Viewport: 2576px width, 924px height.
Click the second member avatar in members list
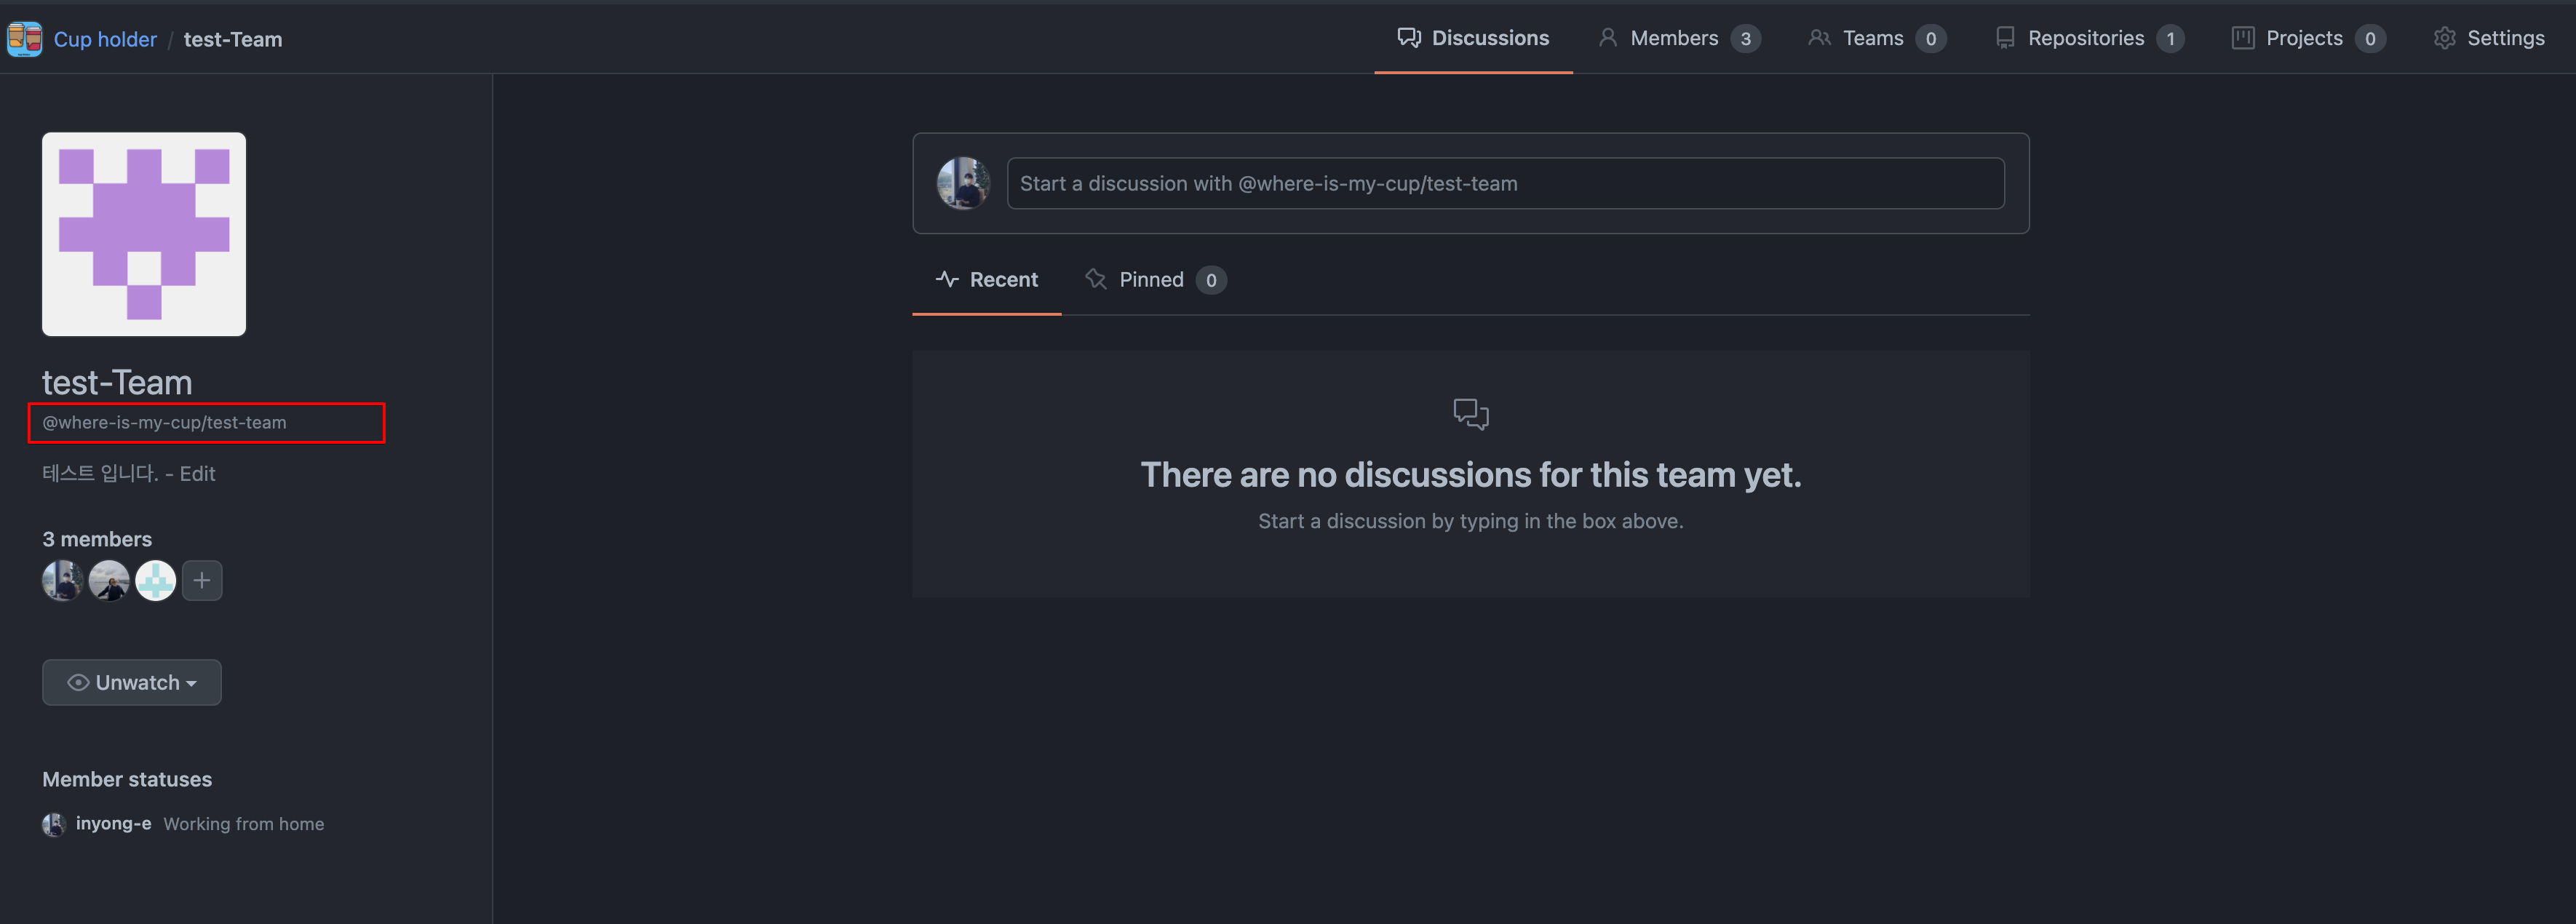[x=109, y=580]
